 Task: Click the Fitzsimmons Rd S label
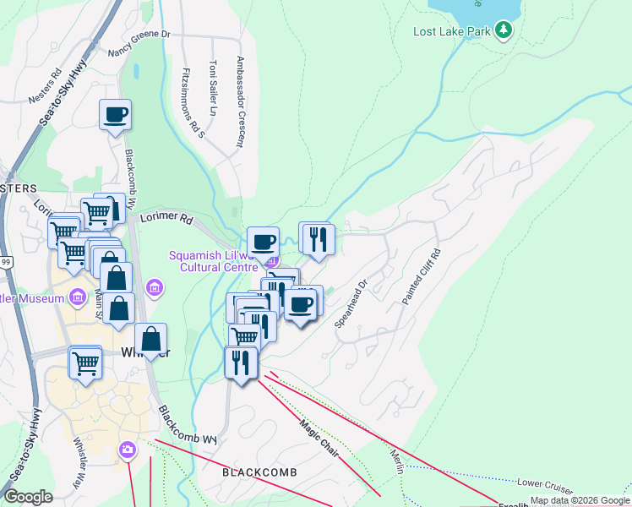(193, 103)
